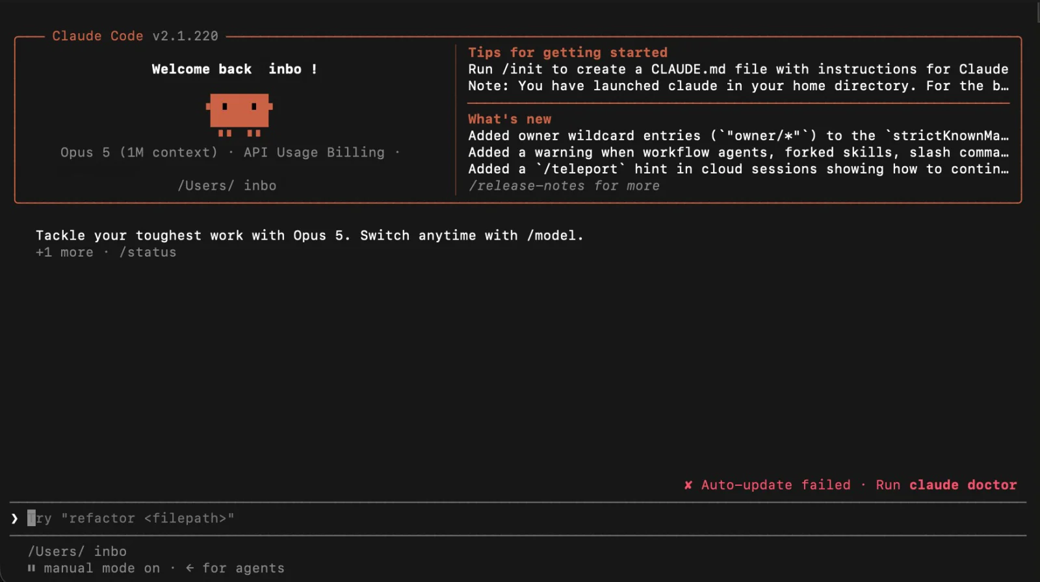
Task: Click the 'manual mode on' status text
Action: (x=102, y=568)
